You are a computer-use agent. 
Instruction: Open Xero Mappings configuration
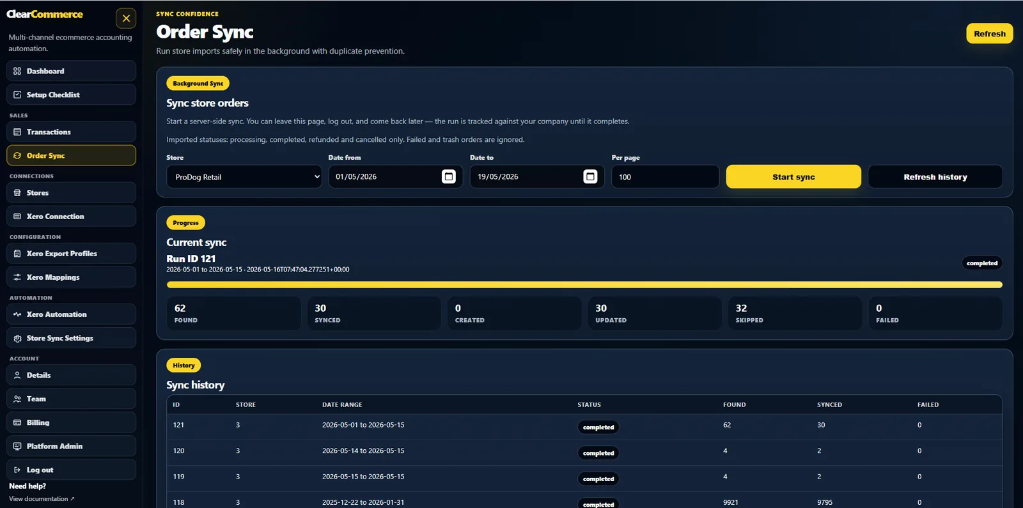(71, 277)
